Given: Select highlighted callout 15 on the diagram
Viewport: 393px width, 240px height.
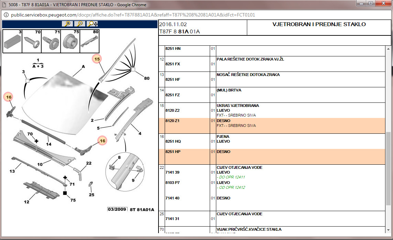Looking at the screenshot, I should coord(97,59).
